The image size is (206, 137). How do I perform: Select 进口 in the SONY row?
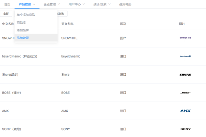pos(123,129)
